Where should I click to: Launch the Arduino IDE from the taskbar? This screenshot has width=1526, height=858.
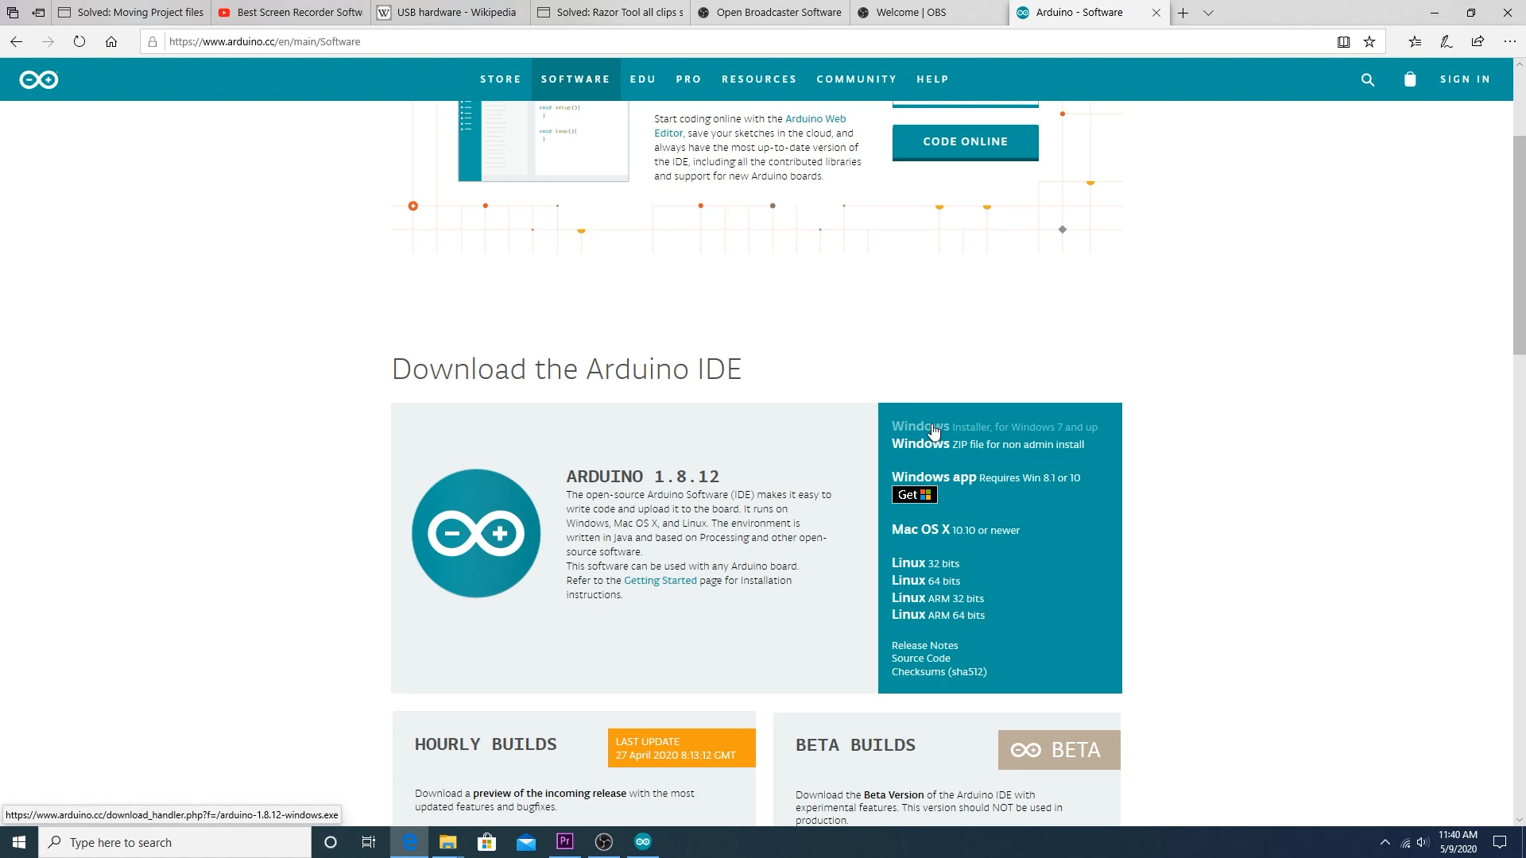click(x=643, y=842)
